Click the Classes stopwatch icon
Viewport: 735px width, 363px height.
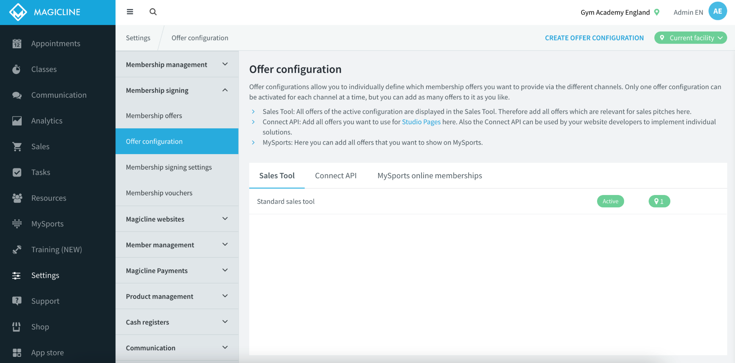tap(16, 69)
